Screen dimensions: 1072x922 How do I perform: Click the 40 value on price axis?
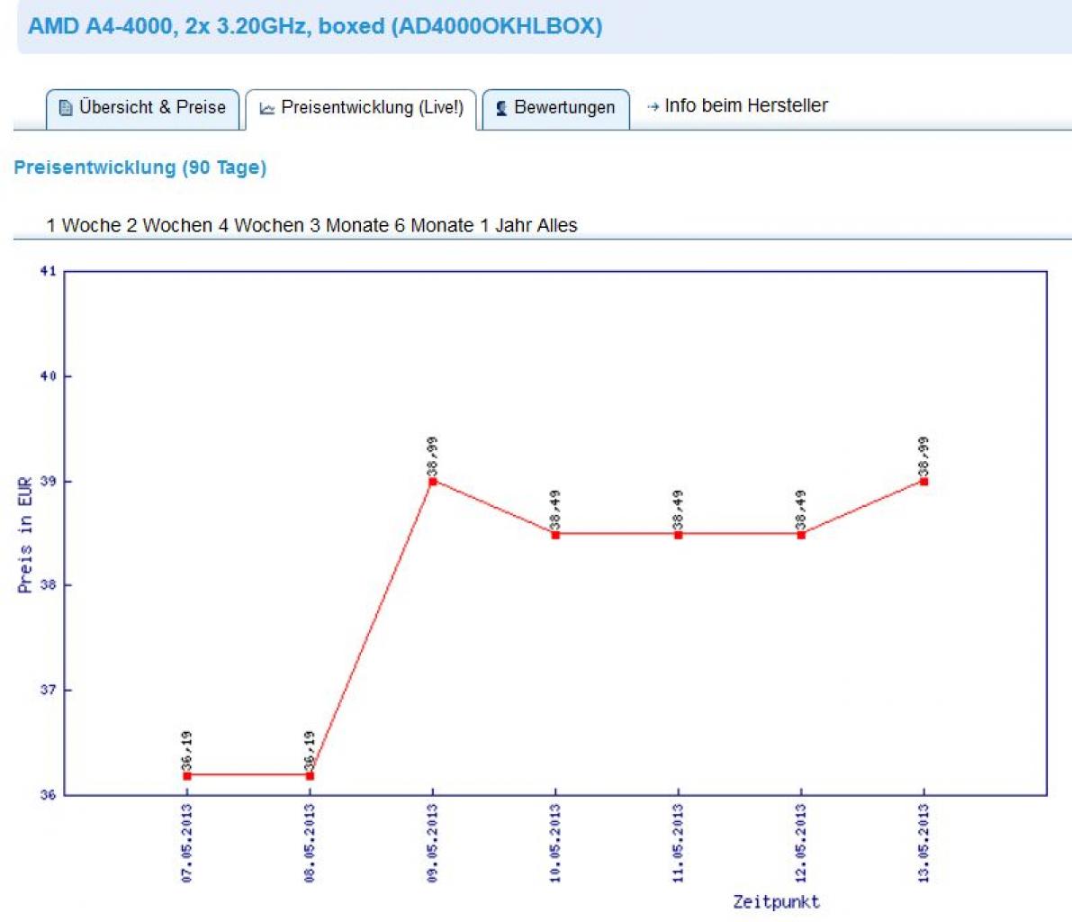[x=48, y=376]
